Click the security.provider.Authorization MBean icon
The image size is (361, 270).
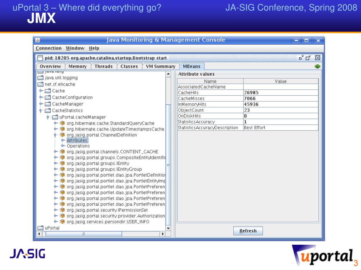[62, 216]
